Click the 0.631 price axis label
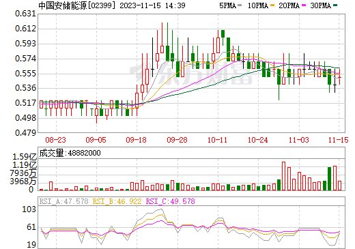Viewport: 355px width, 249px height. tap(26, 14)
